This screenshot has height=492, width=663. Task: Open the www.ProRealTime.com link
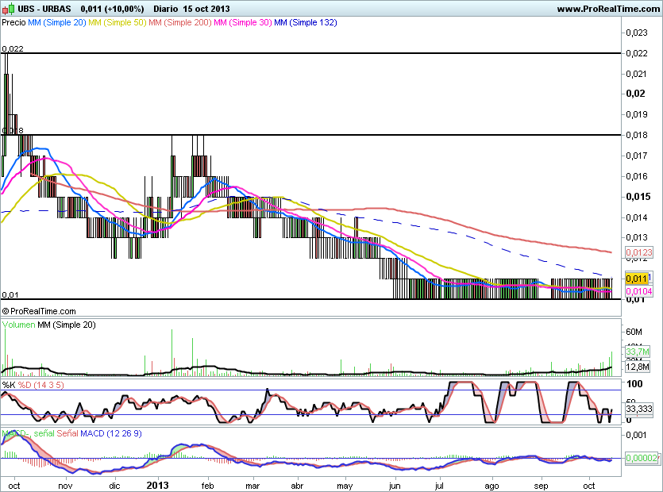[x=609, y=7]
